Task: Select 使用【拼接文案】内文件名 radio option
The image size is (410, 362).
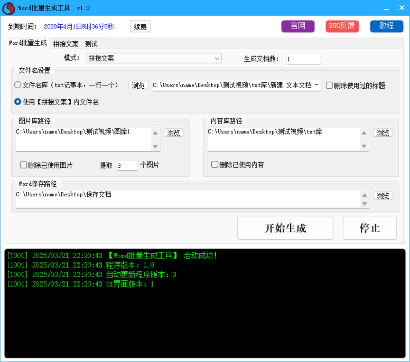Action: tap(18, 102)
